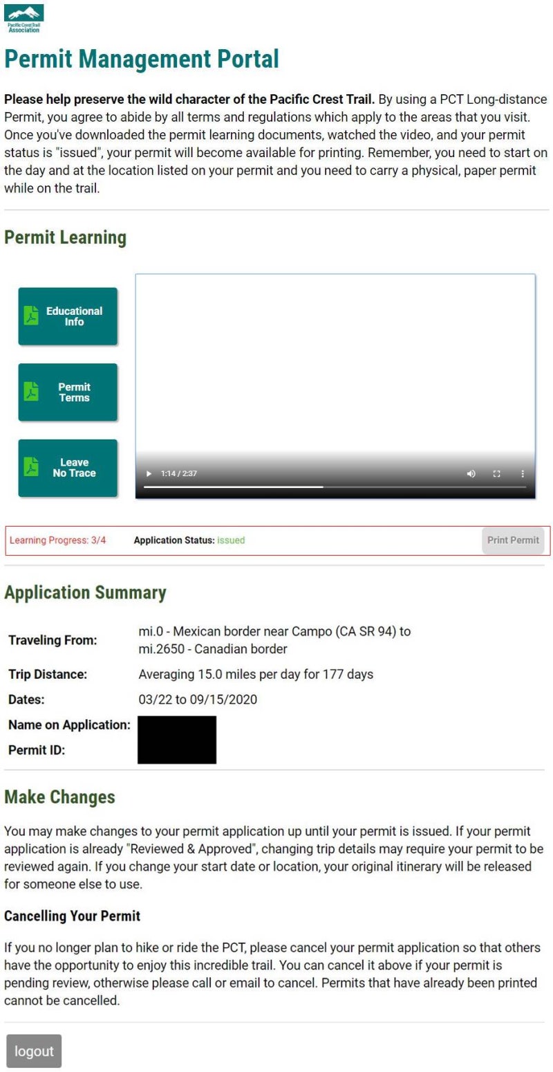The image size is (553, 1072).
Task: Click the Application Summary heading
Action: click(86, 592)
